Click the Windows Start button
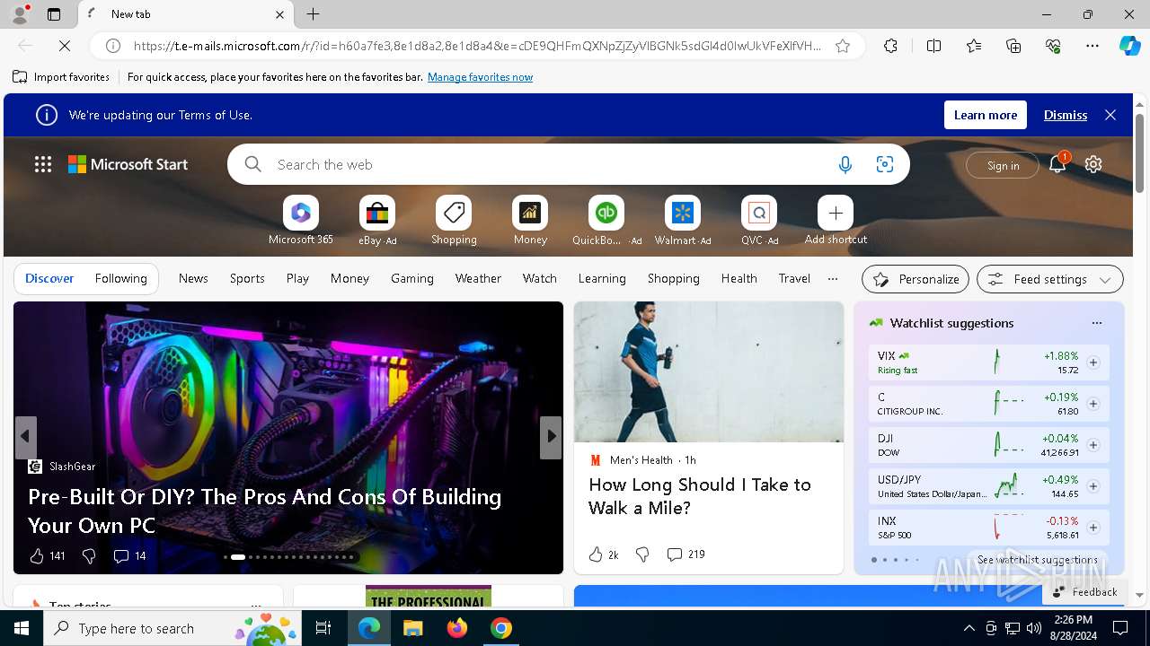This screenshot has height=646, width=1150. pyautogui.click(x=22, y=628)
